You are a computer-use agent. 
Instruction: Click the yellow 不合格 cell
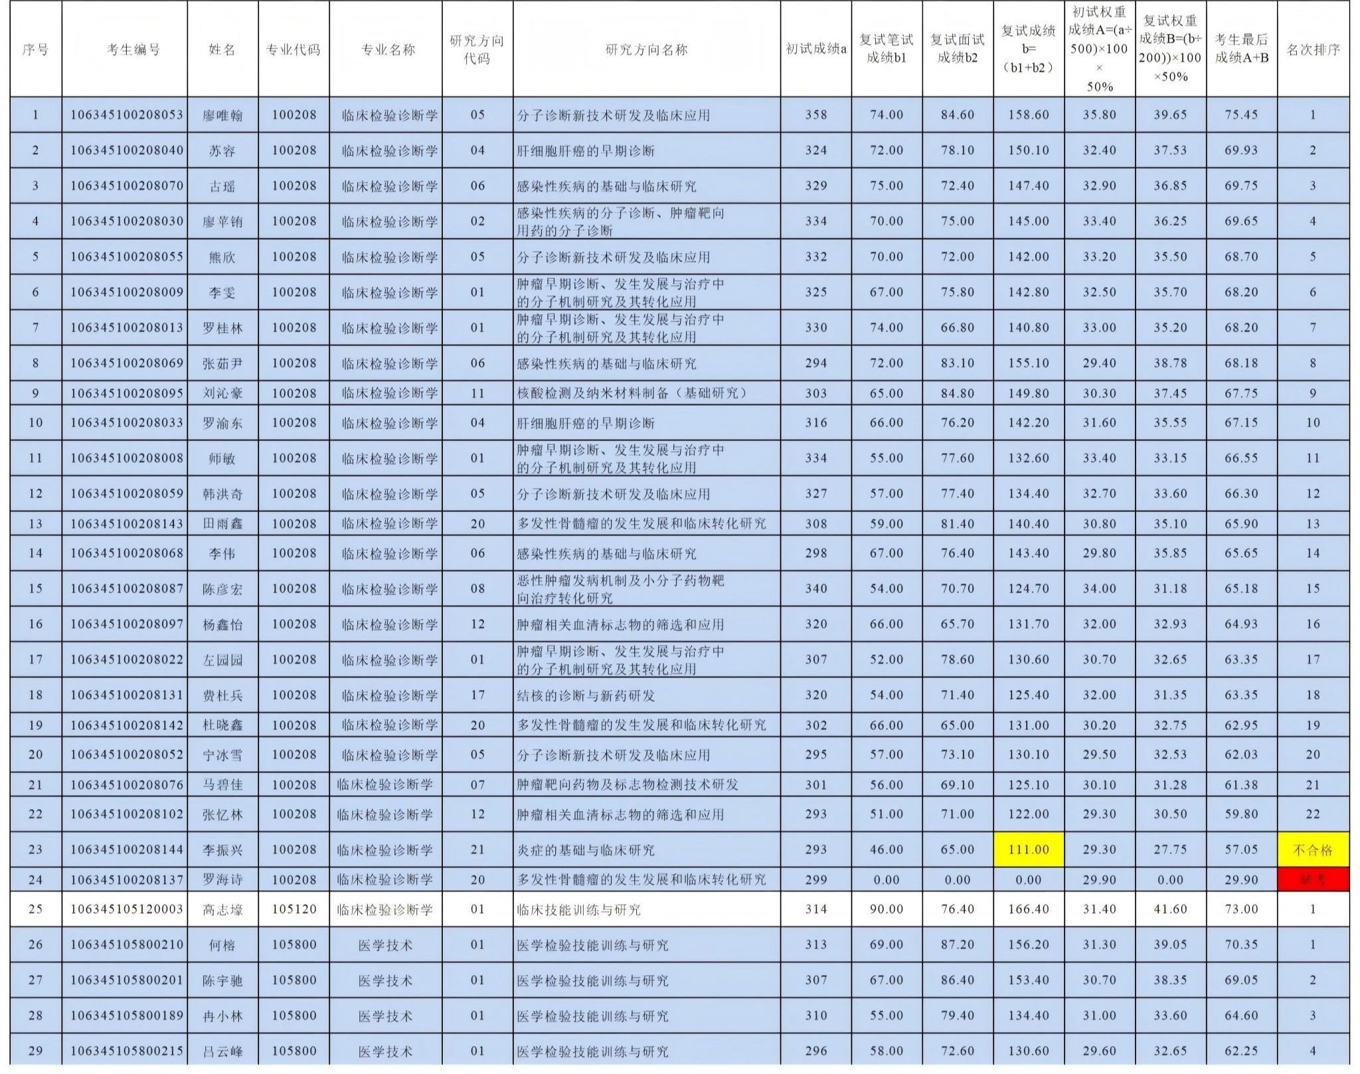tap(1313, 850)
